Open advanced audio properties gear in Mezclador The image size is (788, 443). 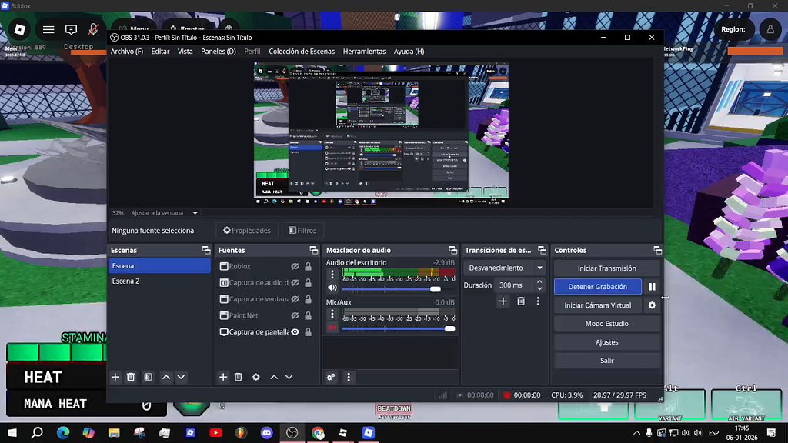click(331, 377)
